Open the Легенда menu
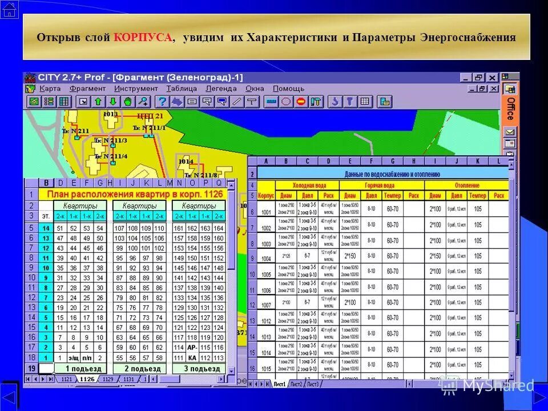548x411 pixels. pyautogui.click(x=221, y=89)
